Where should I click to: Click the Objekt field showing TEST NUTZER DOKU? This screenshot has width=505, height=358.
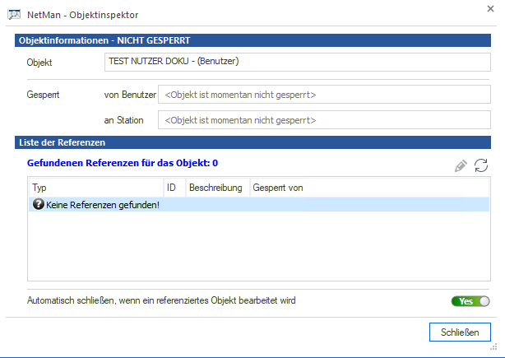tap(297, 63)
